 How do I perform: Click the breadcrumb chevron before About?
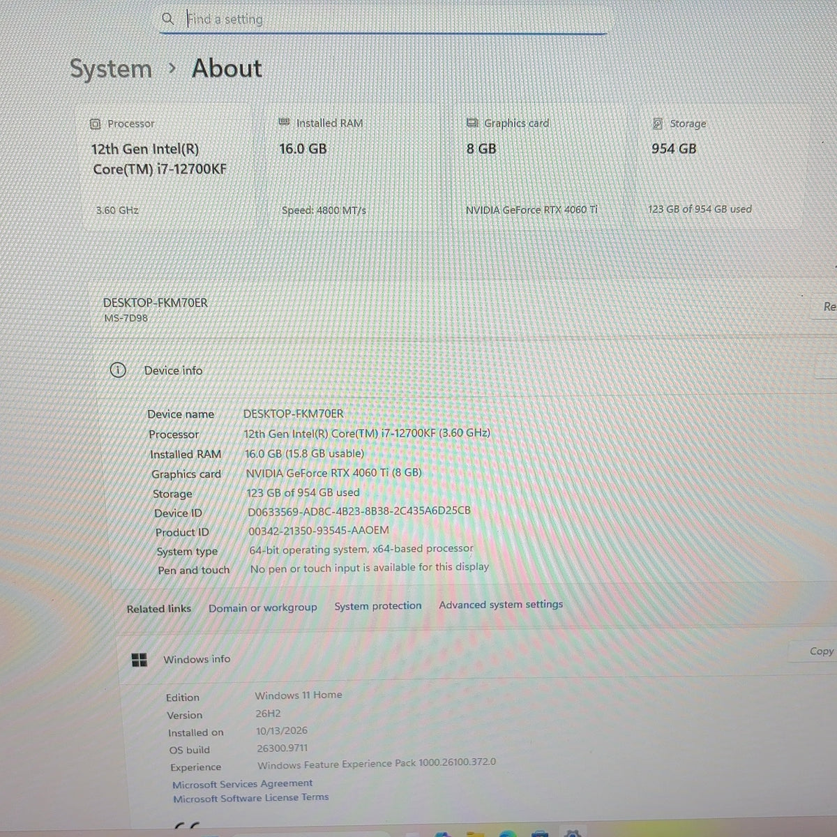pyautogui.click(x=172, y=68)
